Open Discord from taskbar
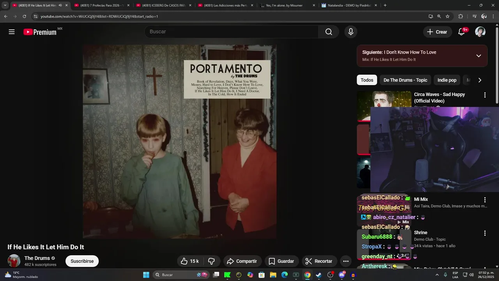This screenshot has width=499, height=281. click(342, 275)
